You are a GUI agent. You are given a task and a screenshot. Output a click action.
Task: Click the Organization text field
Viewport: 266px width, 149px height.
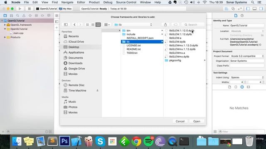point(247,61)
